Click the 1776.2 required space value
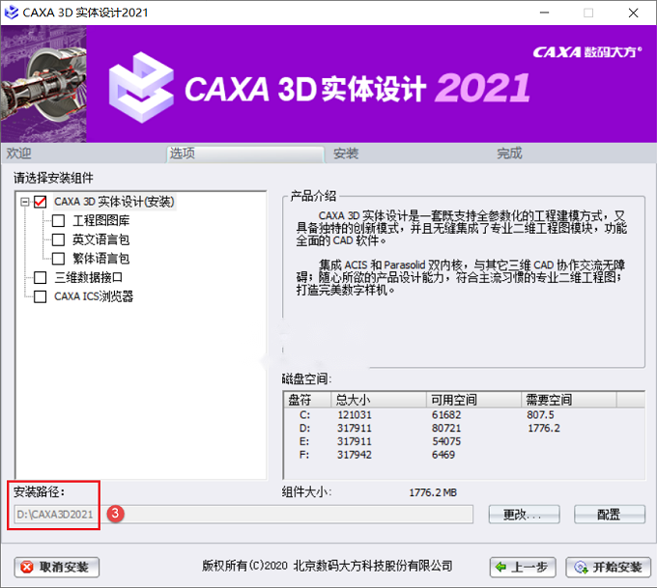The width and height of the screenshot is (657, 588). coord(543,428)
